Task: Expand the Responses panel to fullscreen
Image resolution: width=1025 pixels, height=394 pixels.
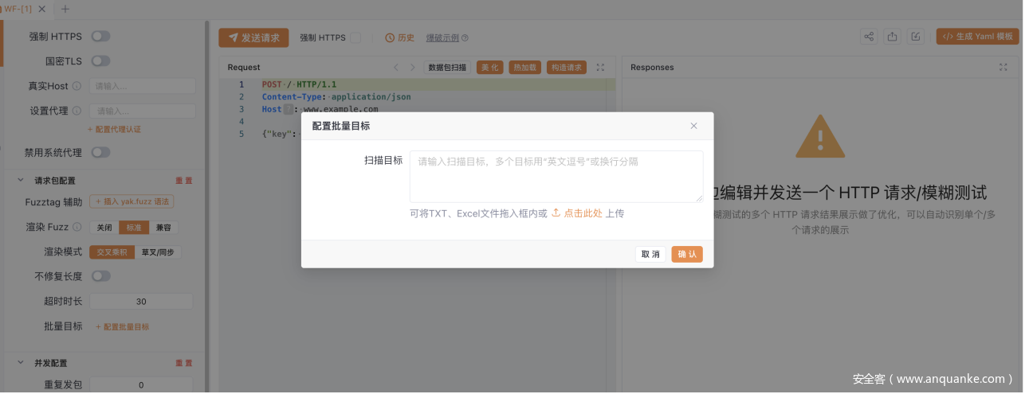Action: (x=1003, y=68)
